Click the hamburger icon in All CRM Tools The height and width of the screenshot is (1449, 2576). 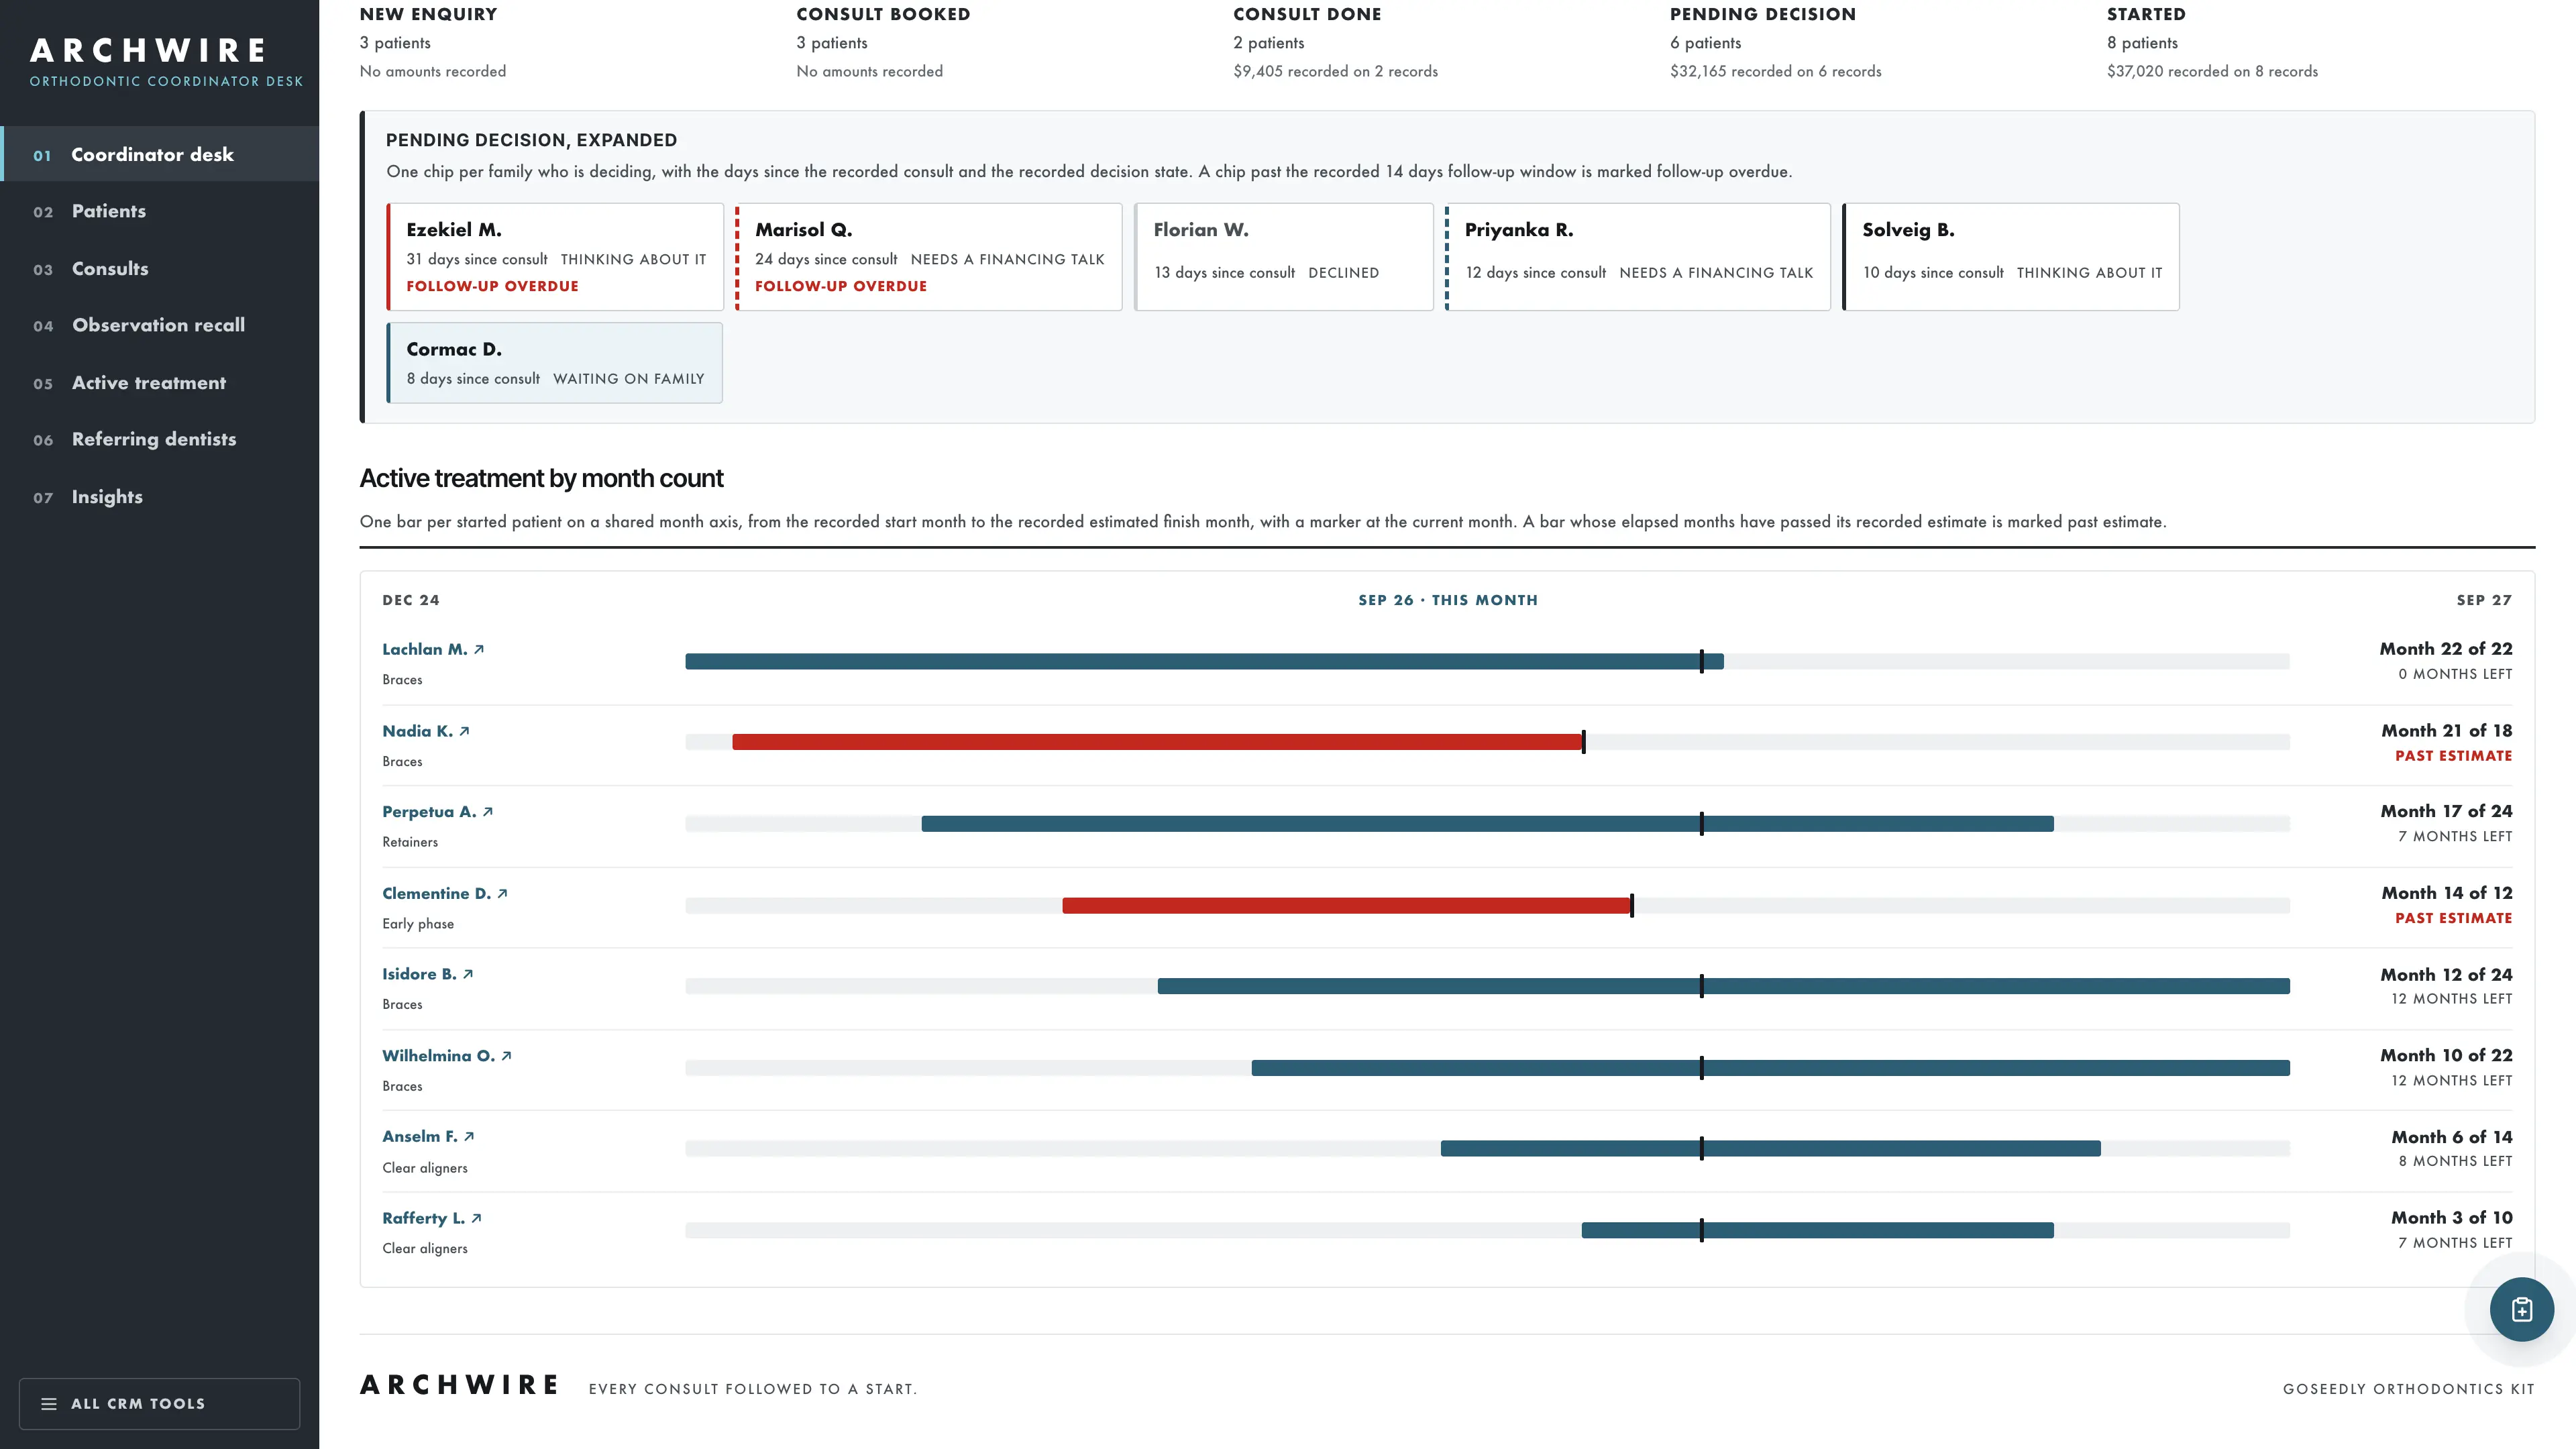[x=48, y=1404]
